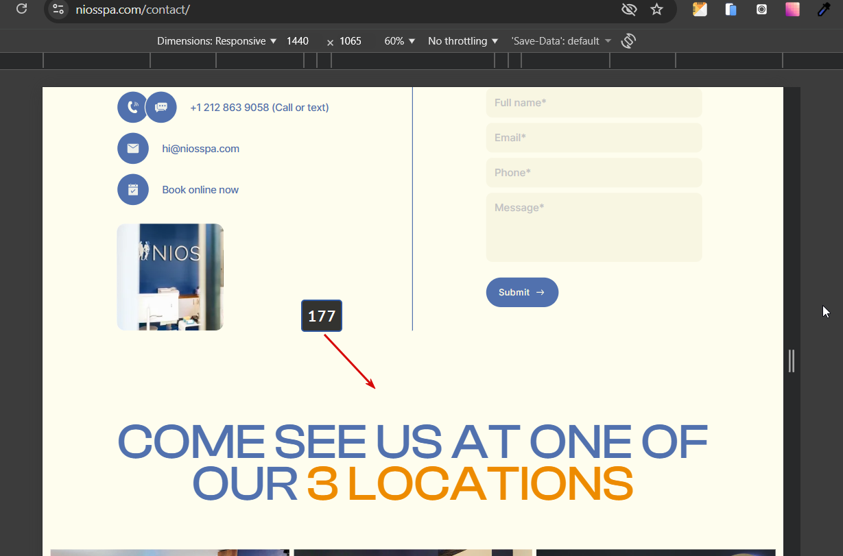
Task: Click the NIOS office photo thumbnail
Action: 170,277
